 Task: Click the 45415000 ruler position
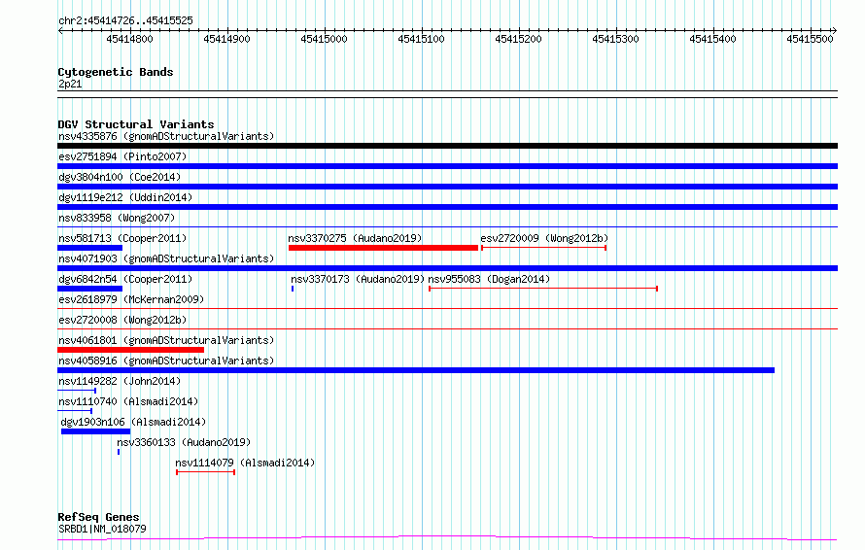pos(324,39)
